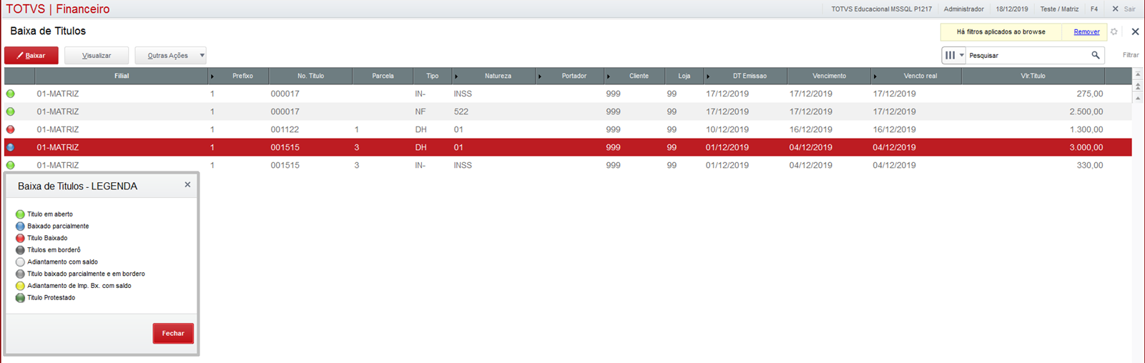Click the arrow before DT Emissao header
Image resolution: width=1145 pixels, height=363 pixels.
click(708, 76)
